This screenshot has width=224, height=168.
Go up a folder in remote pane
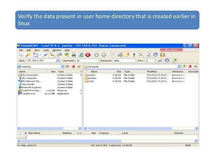click(184, 66)
